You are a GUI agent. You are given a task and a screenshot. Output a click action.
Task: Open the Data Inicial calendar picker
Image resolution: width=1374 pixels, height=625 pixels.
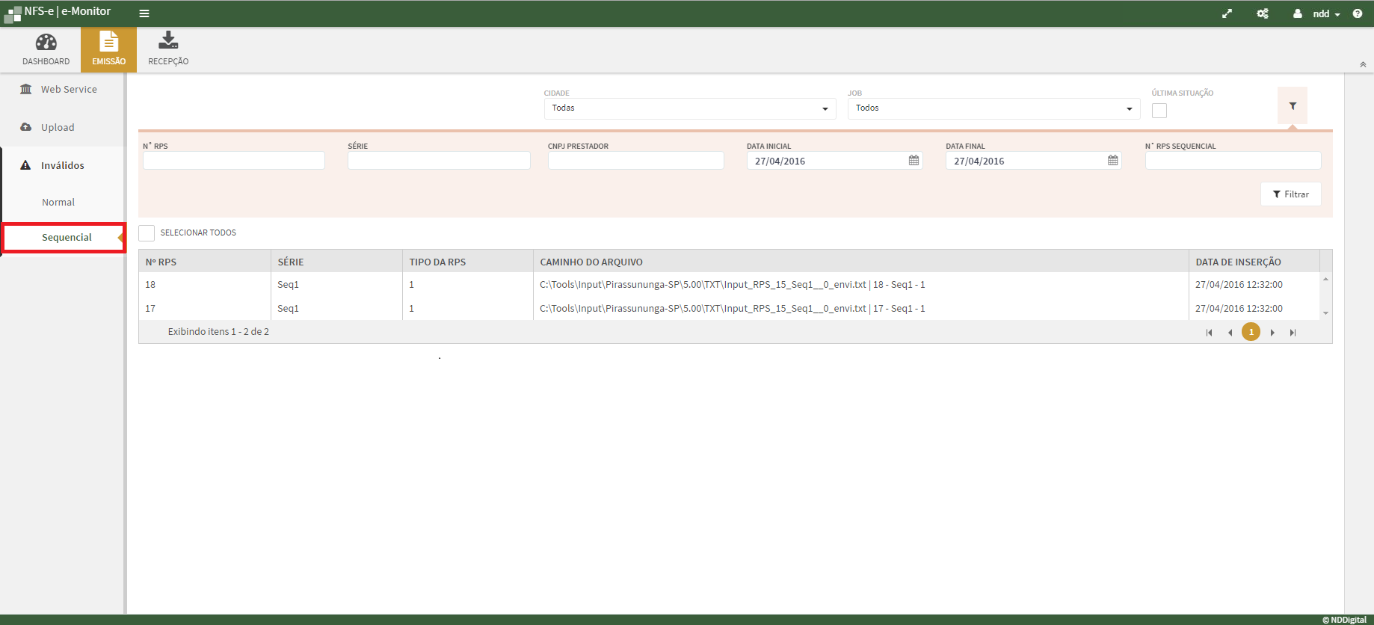pos(914,161)
